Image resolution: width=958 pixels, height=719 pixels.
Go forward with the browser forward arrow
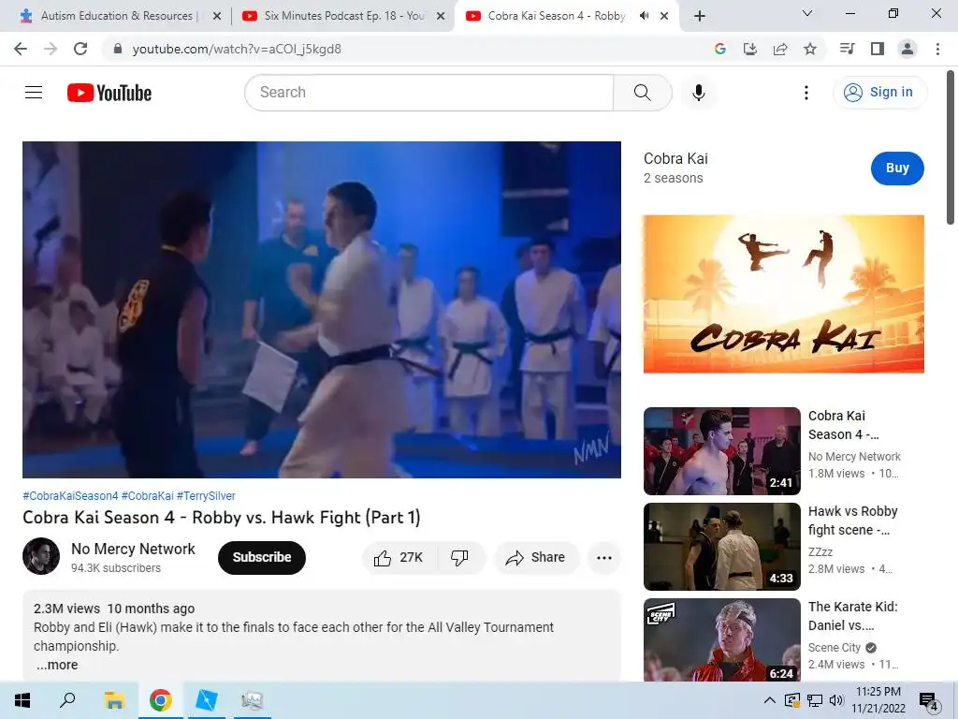pyautogui.click(x=51, y=49)
